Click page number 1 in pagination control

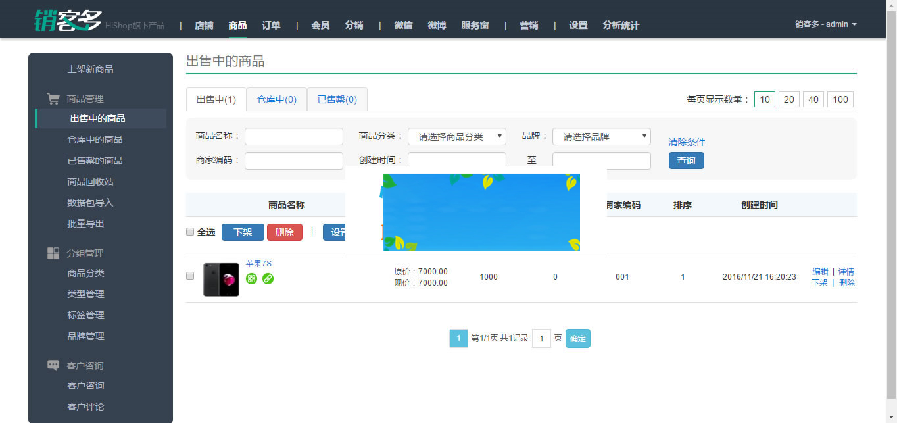click(458, 338)
